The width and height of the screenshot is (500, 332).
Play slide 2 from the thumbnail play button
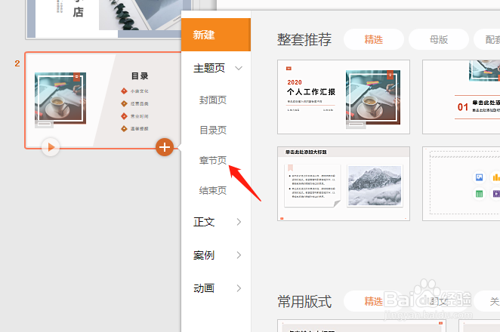51,147
